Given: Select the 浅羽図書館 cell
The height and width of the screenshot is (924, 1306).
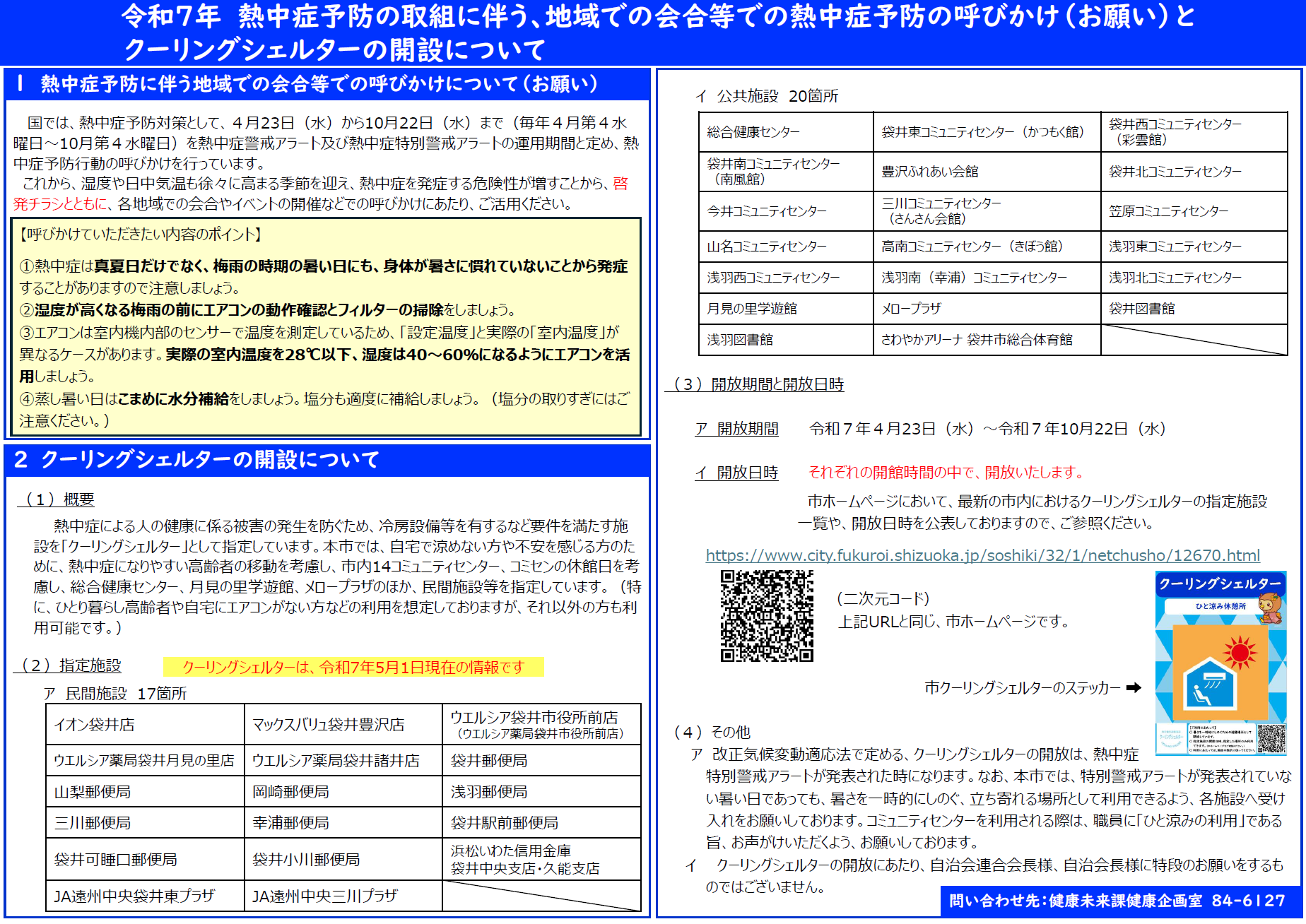Looking at the screenshot, I should (786, 339).
